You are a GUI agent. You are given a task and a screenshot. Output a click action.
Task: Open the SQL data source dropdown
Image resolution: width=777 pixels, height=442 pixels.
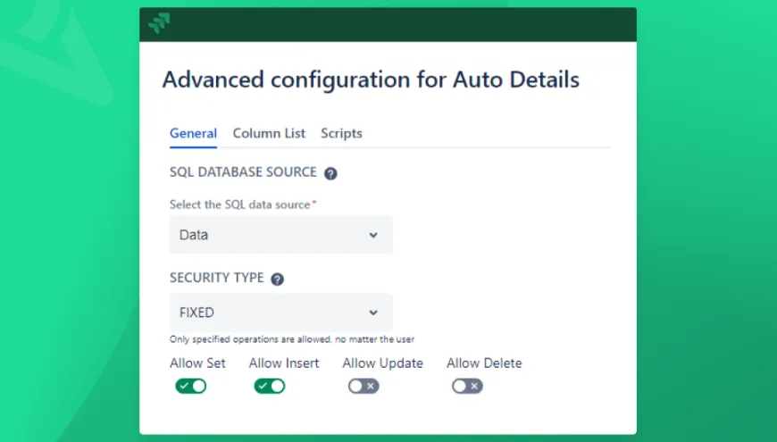280,235
